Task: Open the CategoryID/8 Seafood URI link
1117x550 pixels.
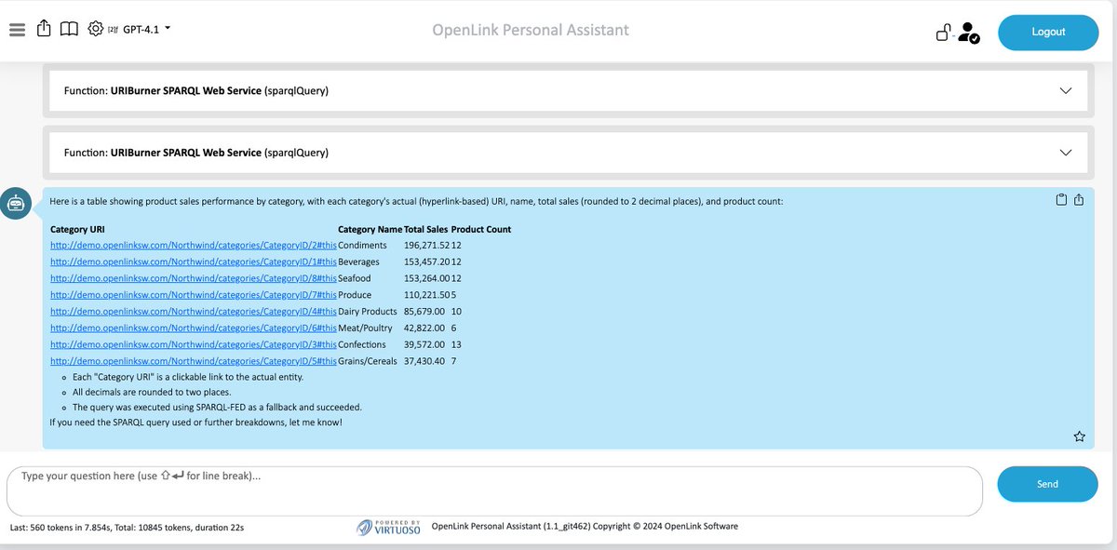Action: pyautogui.click(x=193, y=278)
